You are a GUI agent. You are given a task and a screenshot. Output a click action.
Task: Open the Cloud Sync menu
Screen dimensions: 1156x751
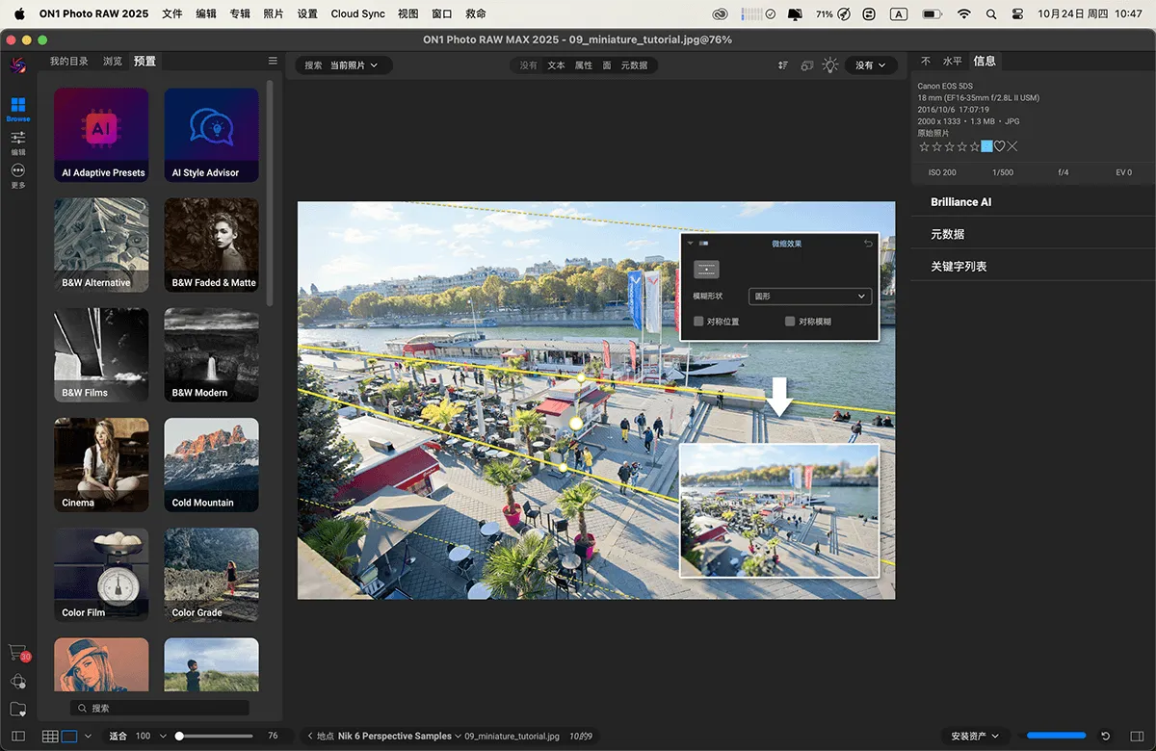click(x=357, y=14)
